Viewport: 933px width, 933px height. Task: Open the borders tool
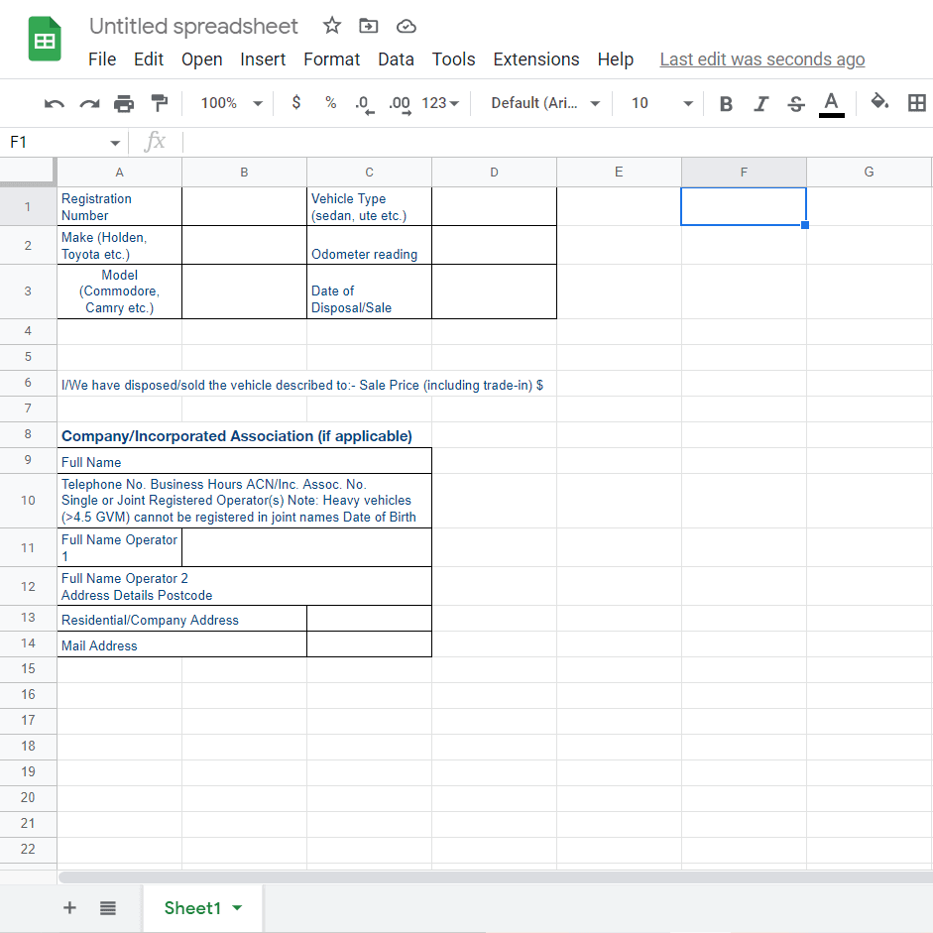(917, 103)
